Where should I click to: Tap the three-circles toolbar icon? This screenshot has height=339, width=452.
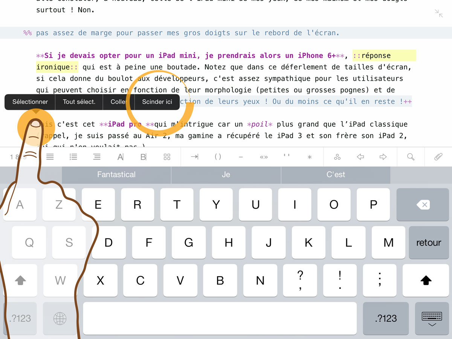(337, 157)
